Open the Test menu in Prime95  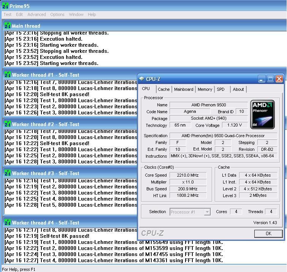(8, 14)
